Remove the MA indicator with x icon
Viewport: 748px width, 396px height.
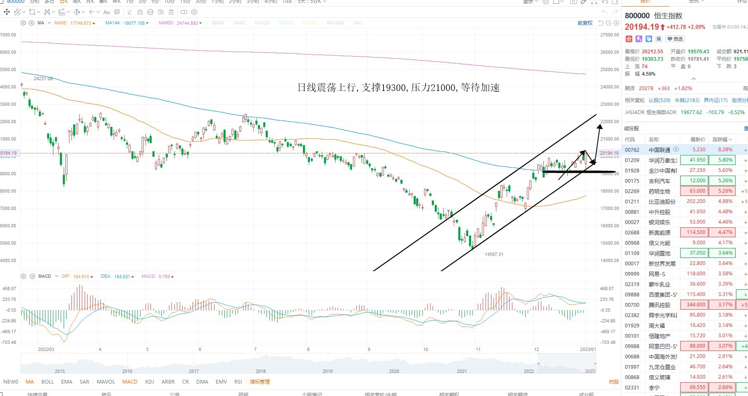pyautogui.click(x=31, y=23)
